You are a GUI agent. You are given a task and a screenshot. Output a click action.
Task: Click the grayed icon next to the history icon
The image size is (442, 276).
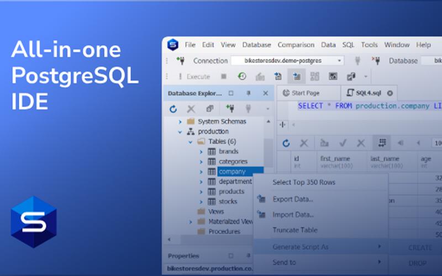260,77
